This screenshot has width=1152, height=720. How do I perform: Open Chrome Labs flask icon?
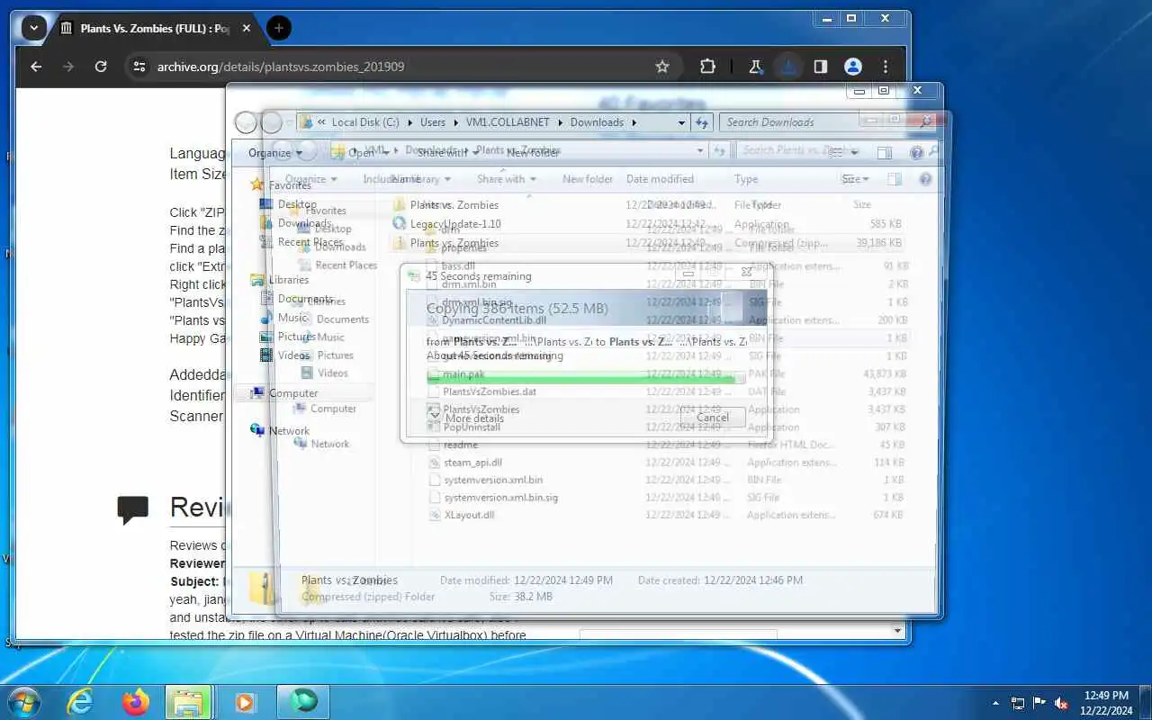(x=756, y=67)
